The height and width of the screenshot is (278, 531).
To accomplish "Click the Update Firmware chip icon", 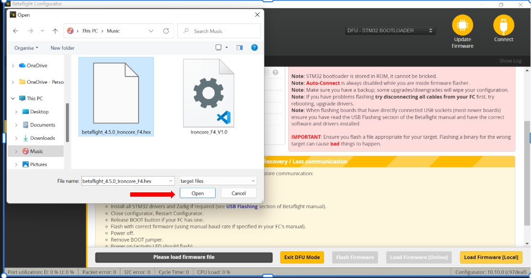I will [x=462, y=25].
